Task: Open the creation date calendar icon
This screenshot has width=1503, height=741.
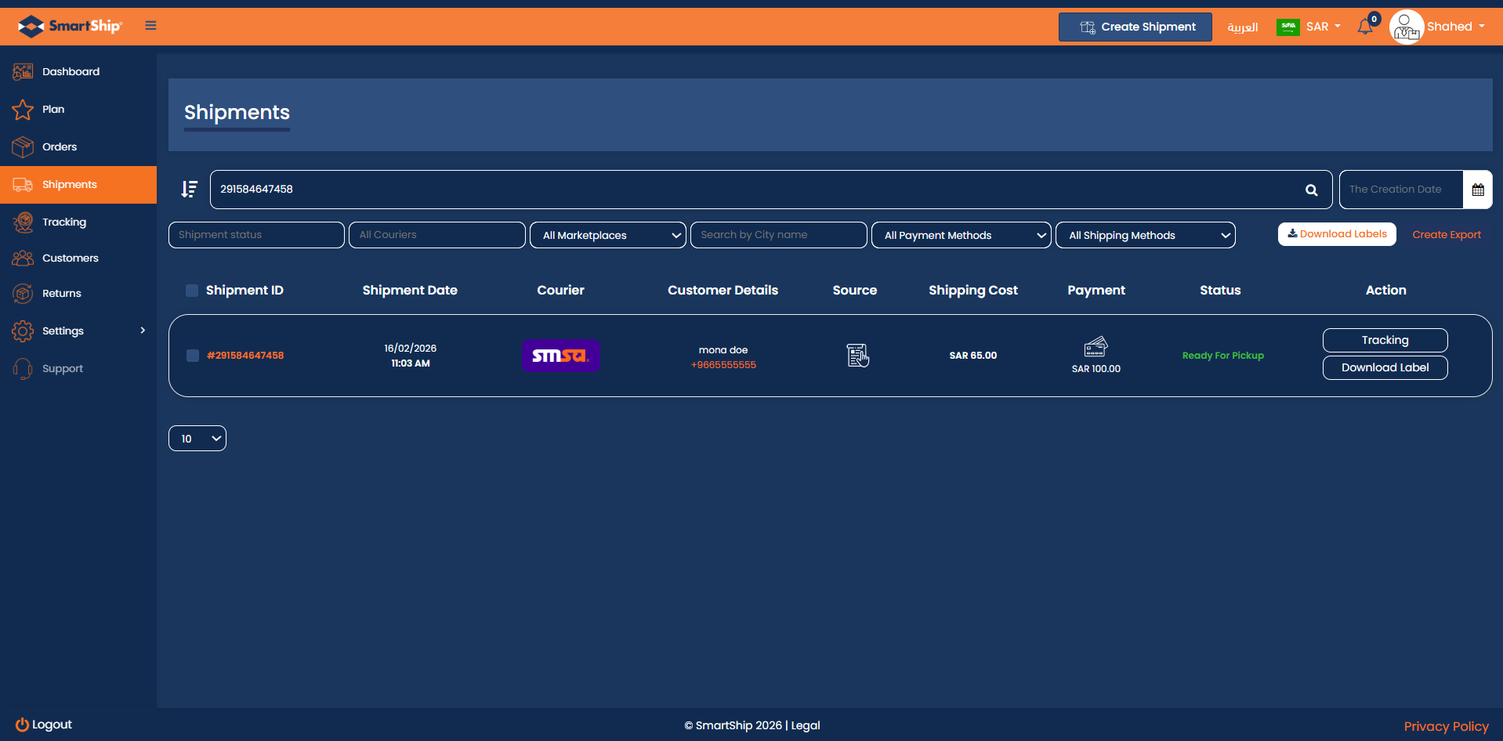Action: click(1477, 190)
